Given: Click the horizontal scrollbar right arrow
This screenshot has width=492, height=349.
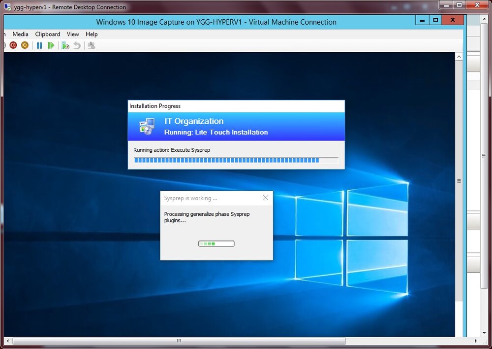Looking at the screenshot, I should [x=476, y=341].
